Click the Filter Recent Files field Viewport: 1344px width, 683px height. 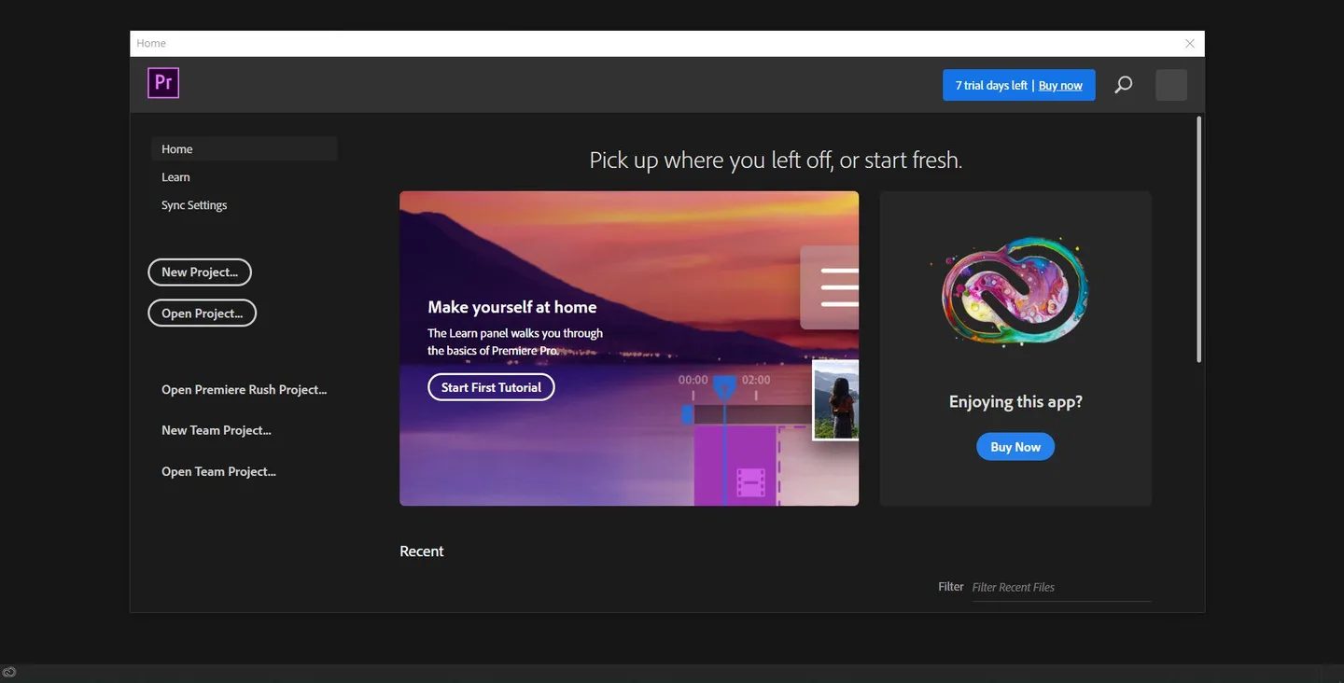[x=1061, y=587]
